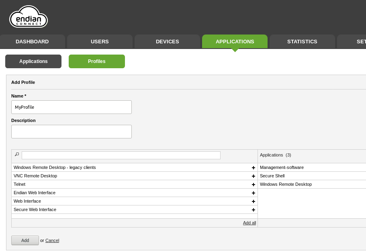Click into the Description field
Image resolution: width=366 pixels, height=252 pixels.
click(x=72, y=132)
